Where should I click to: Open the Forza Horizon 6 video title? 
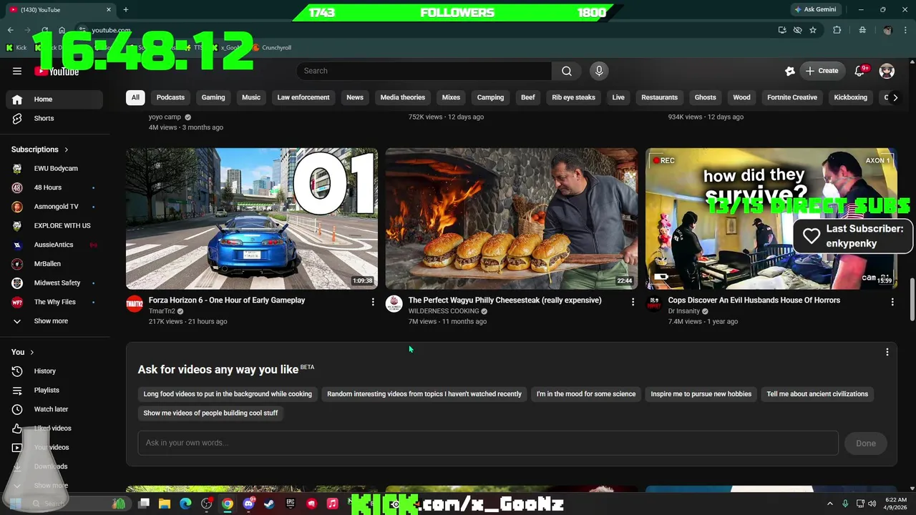point(227,300)
